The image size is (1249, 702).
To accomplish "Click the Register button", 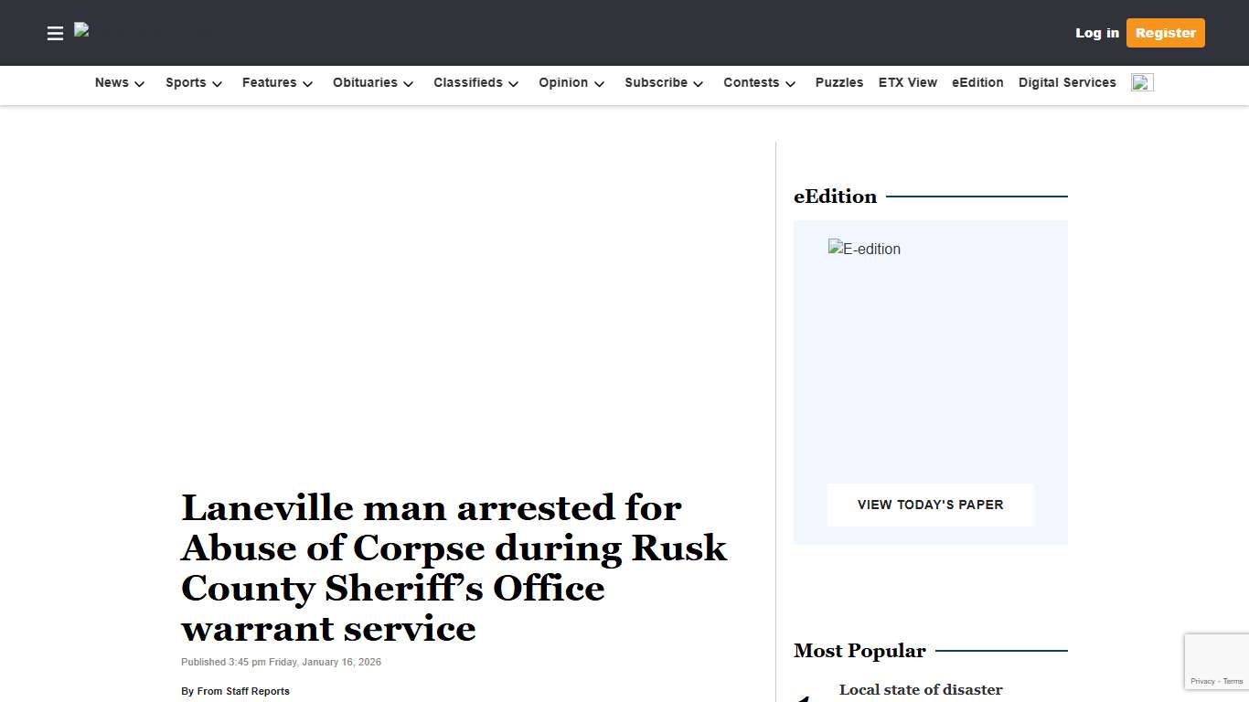I will coord(1165,33).
